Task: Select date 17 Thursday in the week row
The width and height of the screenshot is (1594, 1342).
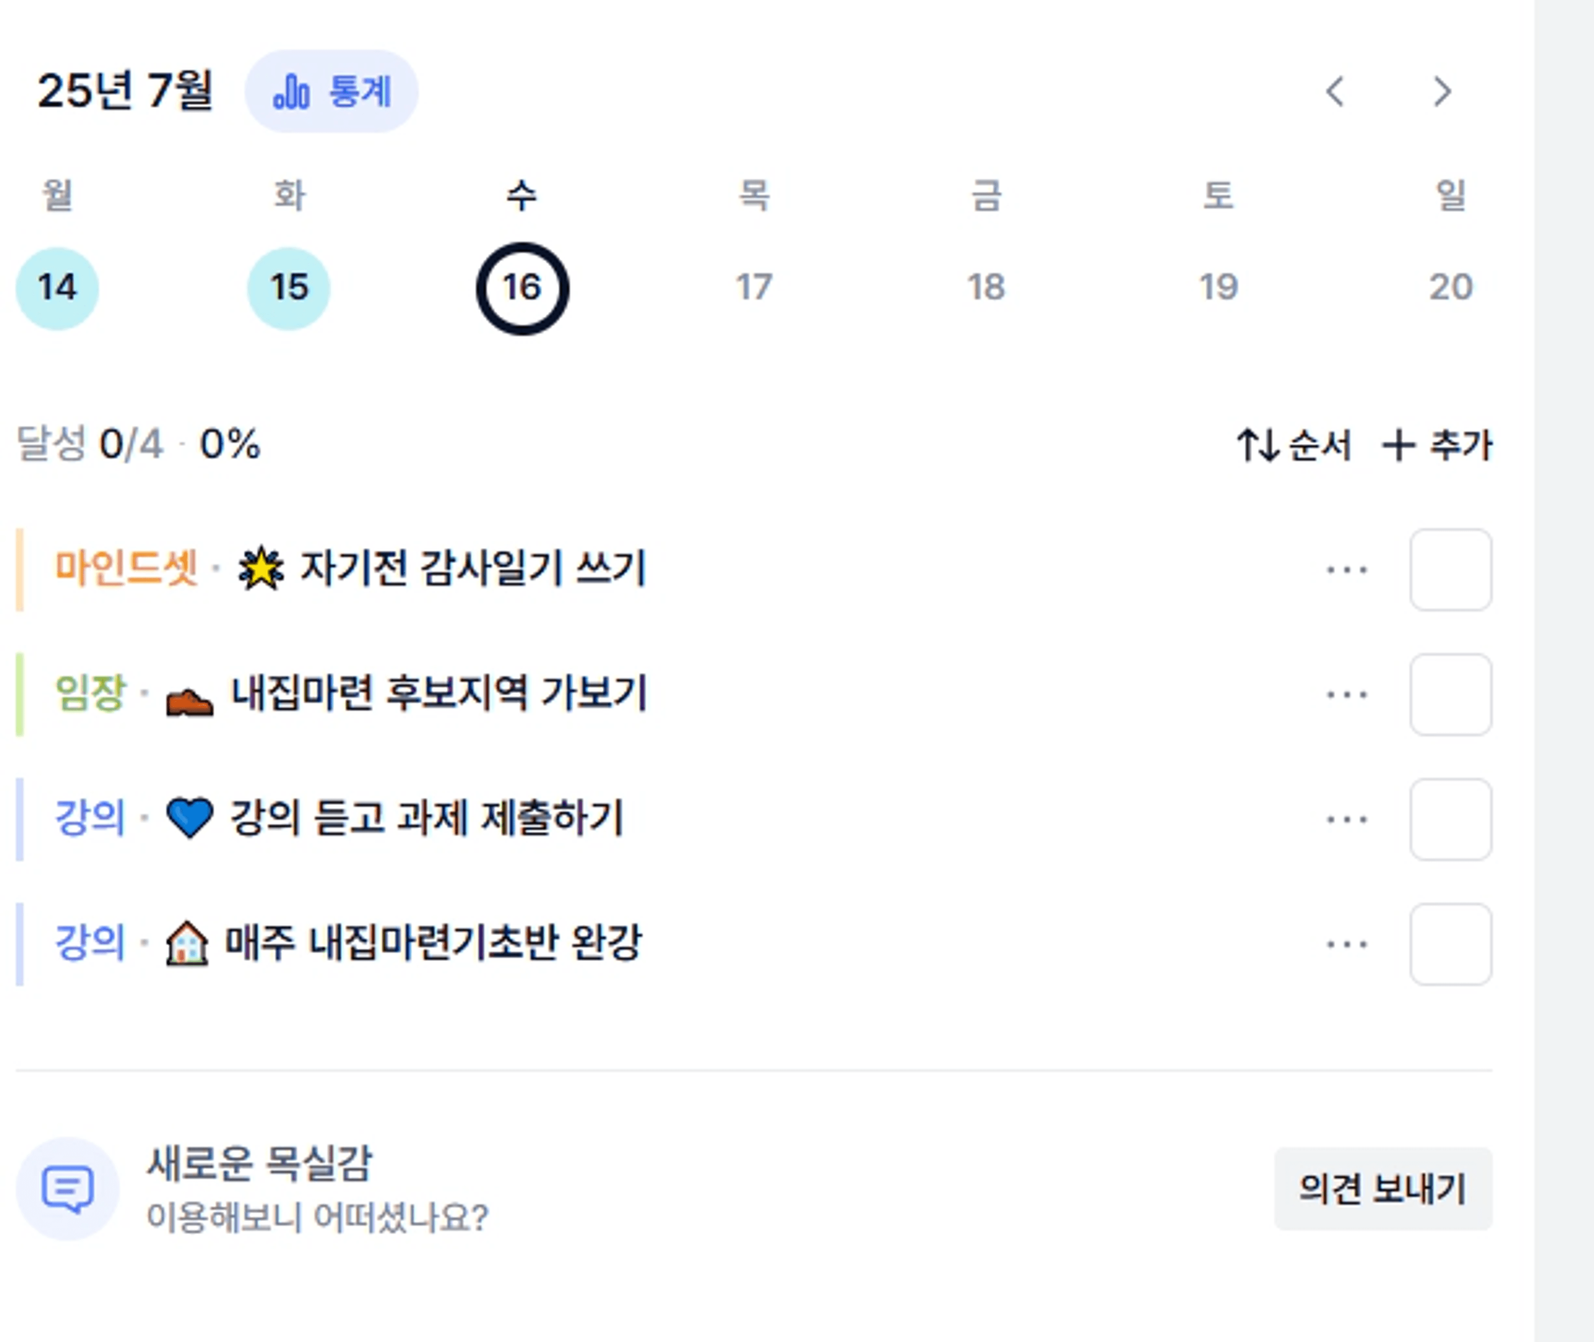Action: (x=754, y=288)
